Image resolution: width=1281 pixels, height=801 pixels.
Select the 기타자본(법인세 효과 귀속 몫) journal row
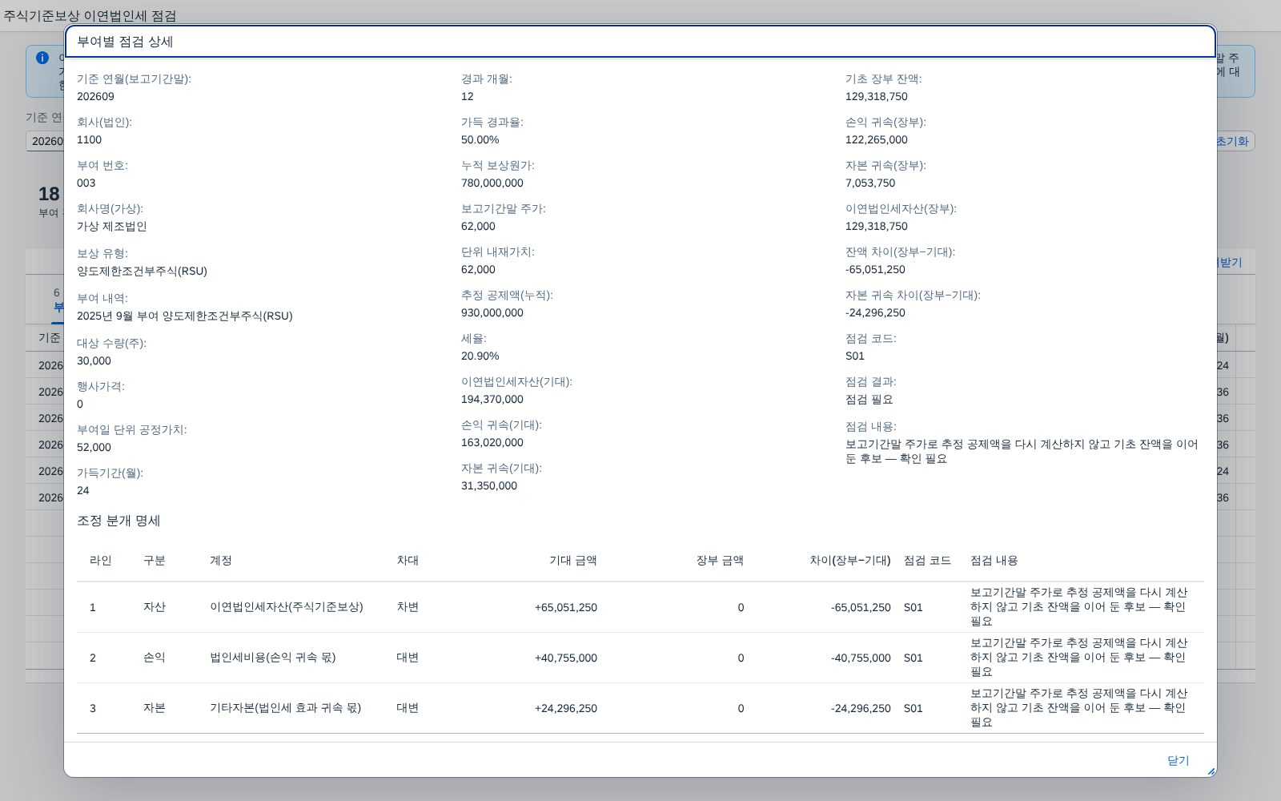[640, 708]
